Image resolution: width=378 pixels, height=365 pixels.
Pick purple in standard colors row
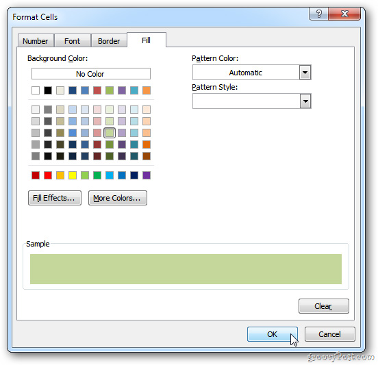pos(147,175)
